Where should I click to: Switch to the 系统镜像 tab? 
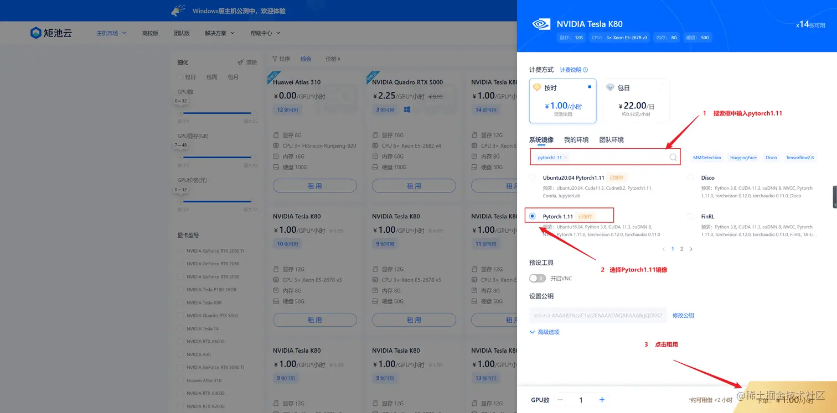542,140
